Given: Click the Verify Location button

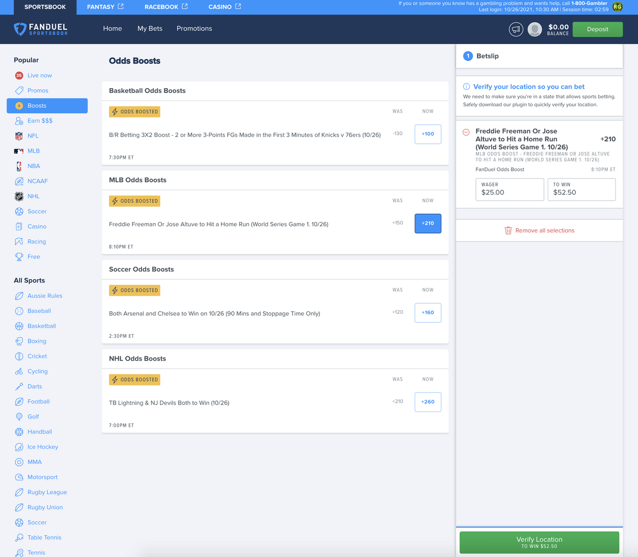Looking at the screenshot, I should 539,542.
